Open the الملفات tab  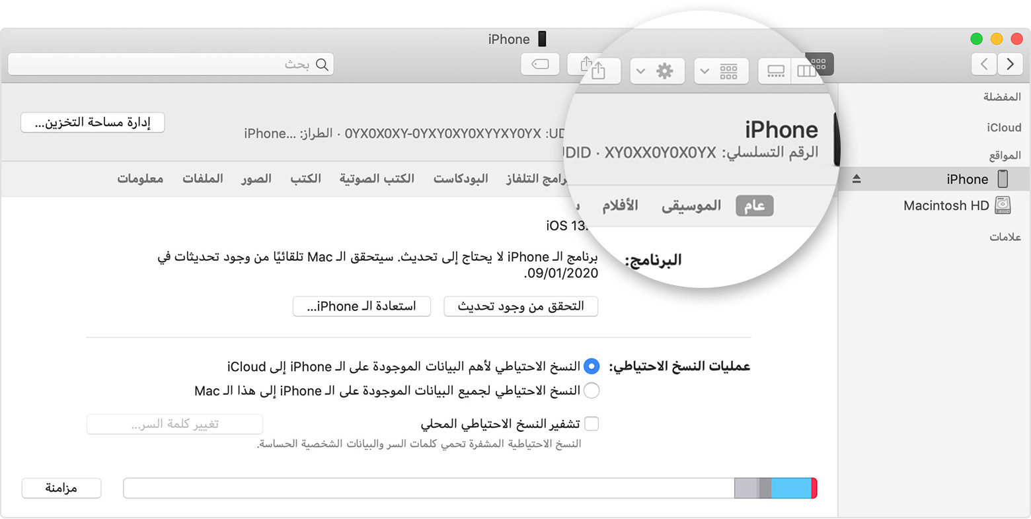coord(202,179)
